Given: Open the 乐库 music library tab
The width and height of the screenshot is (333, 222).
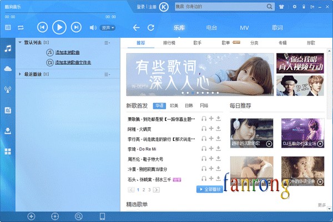Looking at the screenshot, I should (179, 28).
